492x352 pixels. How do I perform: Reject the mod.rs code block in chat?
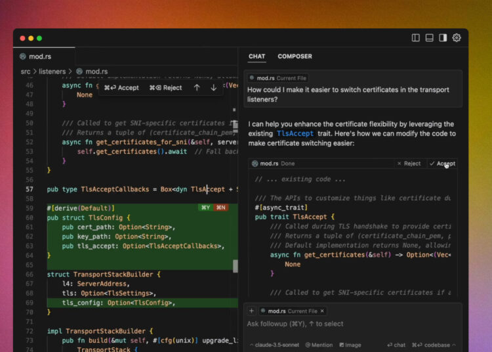coord(408,164)
